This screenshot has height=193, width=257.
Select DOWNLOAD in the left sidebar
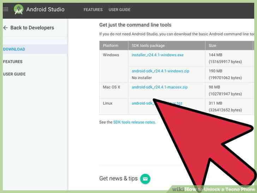(x=14, y=49)
